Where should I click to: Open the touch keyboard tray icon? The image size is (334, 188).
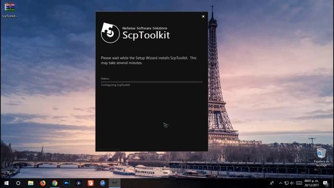tap(299, 183)
